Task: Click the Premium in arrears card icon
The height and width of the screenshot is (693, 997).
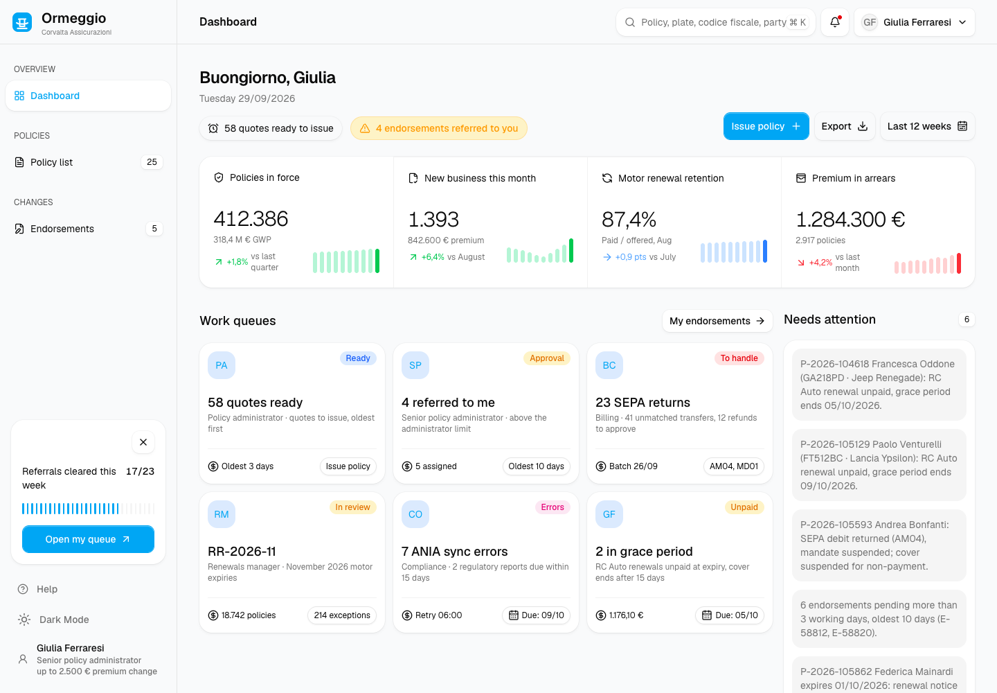Action: pyautogui.click(x=801, y=178)
